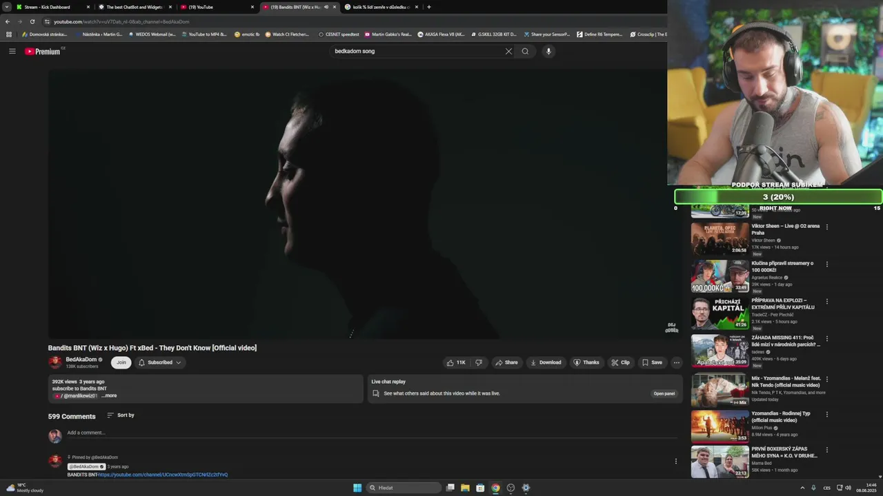
Task: Expand description with ...more
Action: (x=109, y=395)
